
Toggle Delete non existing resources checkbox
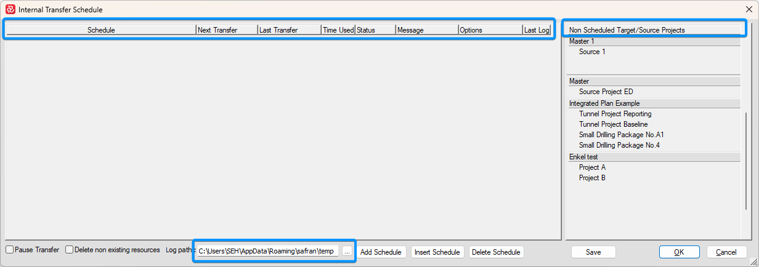(x=70, y=250)
